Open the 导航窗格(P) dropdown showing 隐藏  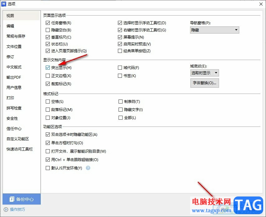pyautogui.click(x=214, y=30)
